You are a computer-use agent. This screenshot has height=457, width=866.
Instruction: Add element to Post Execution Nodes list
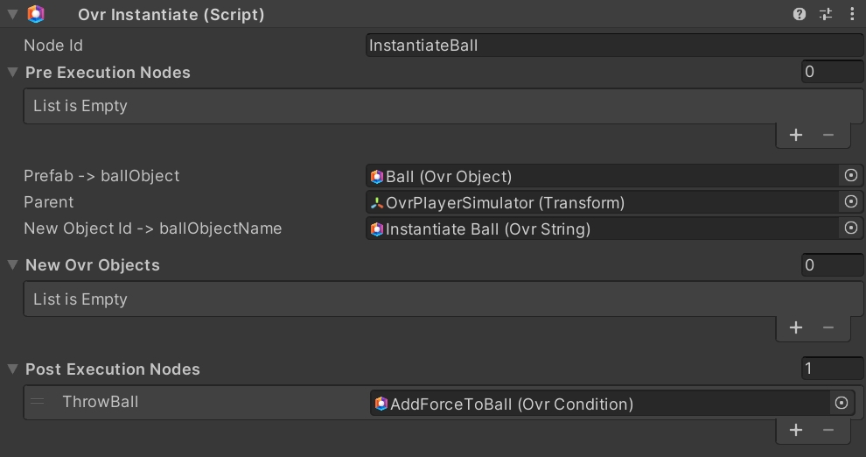pos(796,430)
